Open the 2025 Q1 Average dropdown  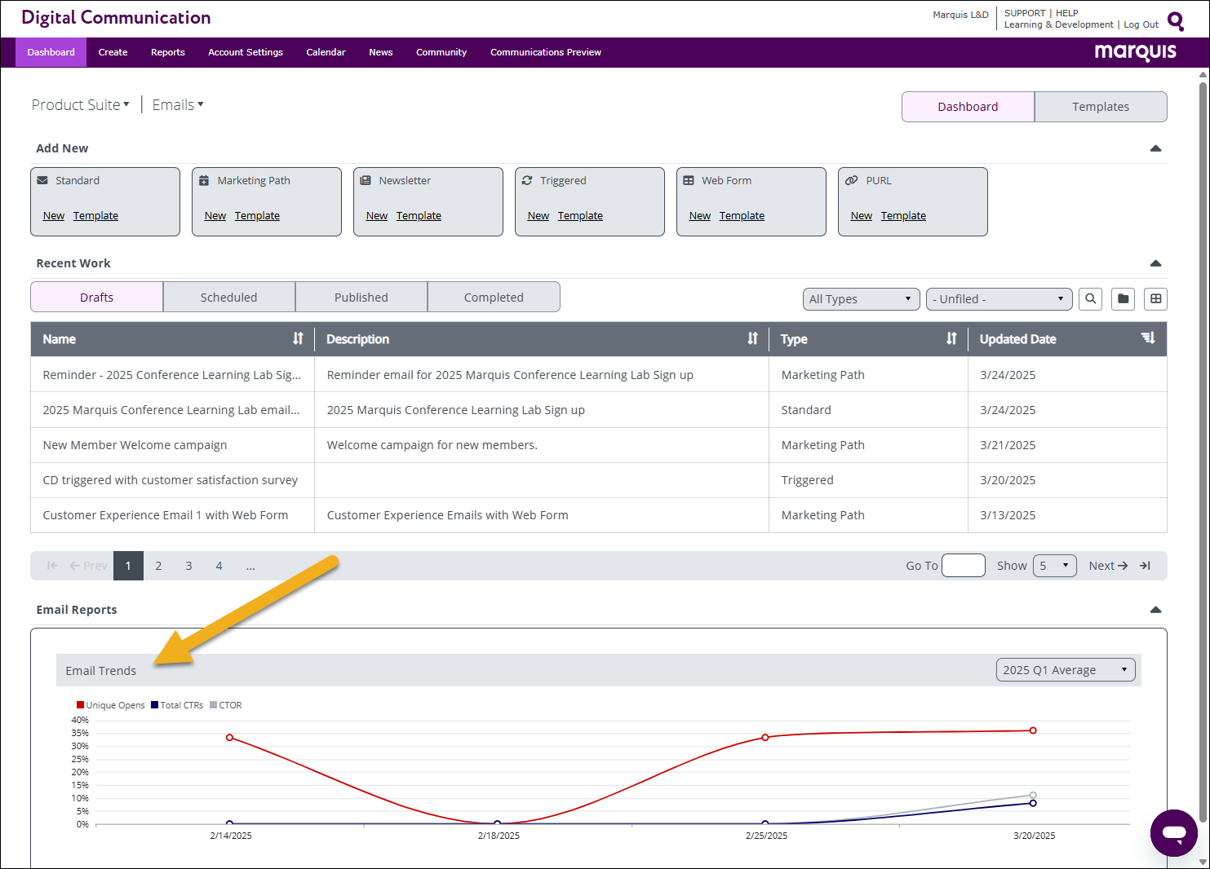[1065, 669]
